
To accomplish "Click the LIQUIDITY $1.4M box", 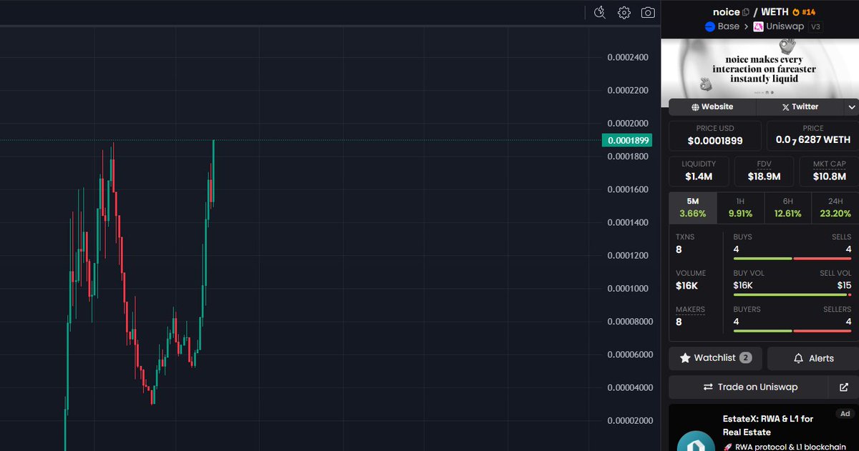I will pos(699,172).
